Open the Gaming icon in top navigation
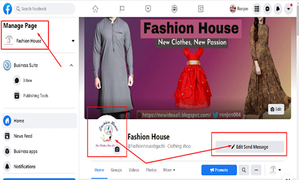The image size is (299, 180). 201,9
